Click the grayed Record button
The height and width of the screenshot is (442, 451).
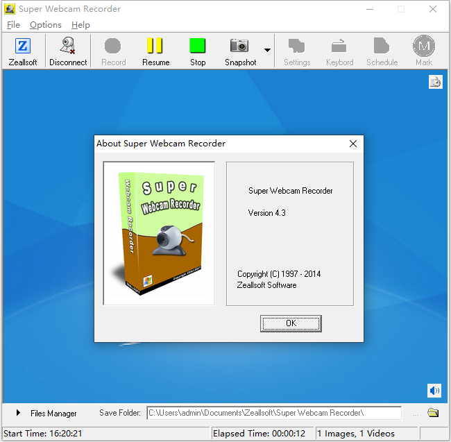tap(113, 51)
